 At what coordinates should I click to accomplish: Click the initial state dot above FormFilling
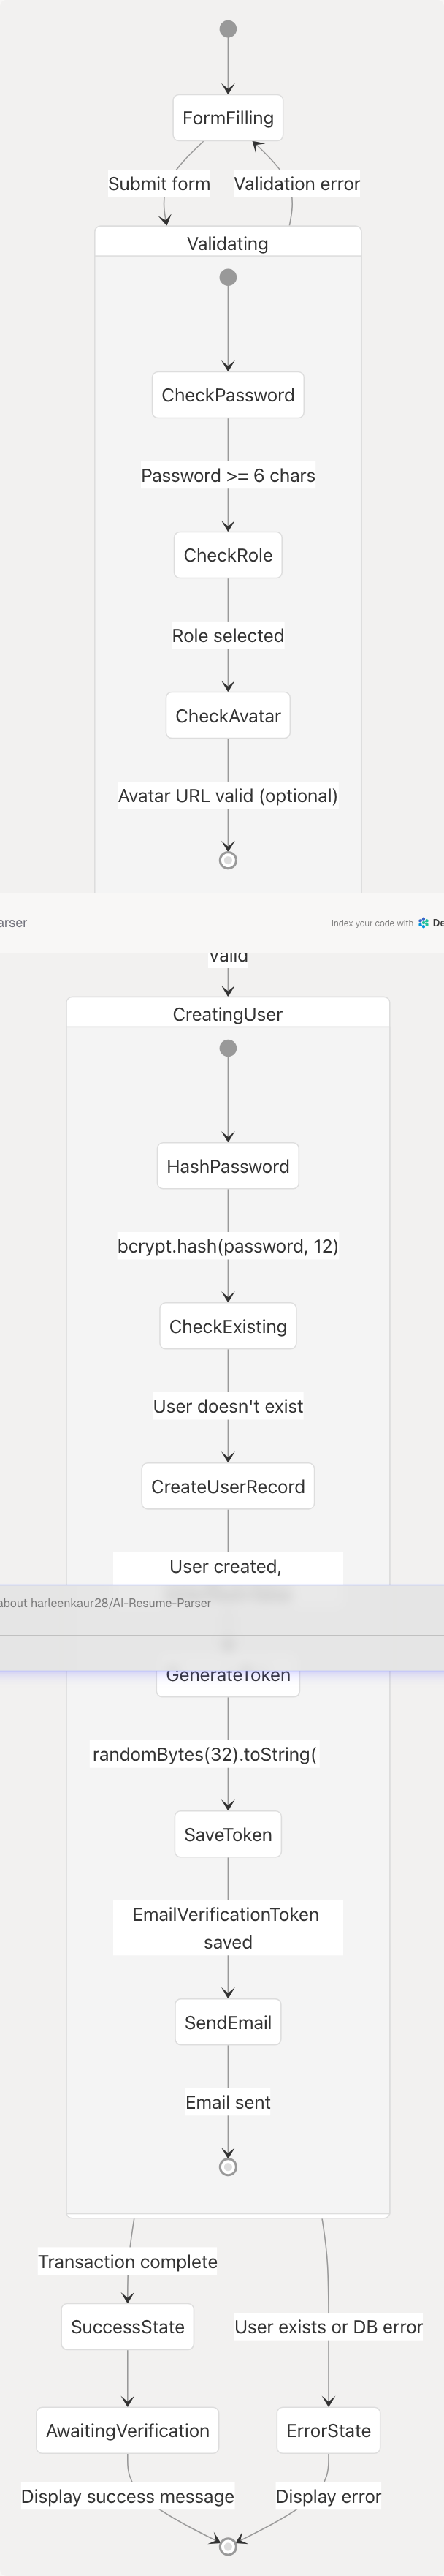229,29
